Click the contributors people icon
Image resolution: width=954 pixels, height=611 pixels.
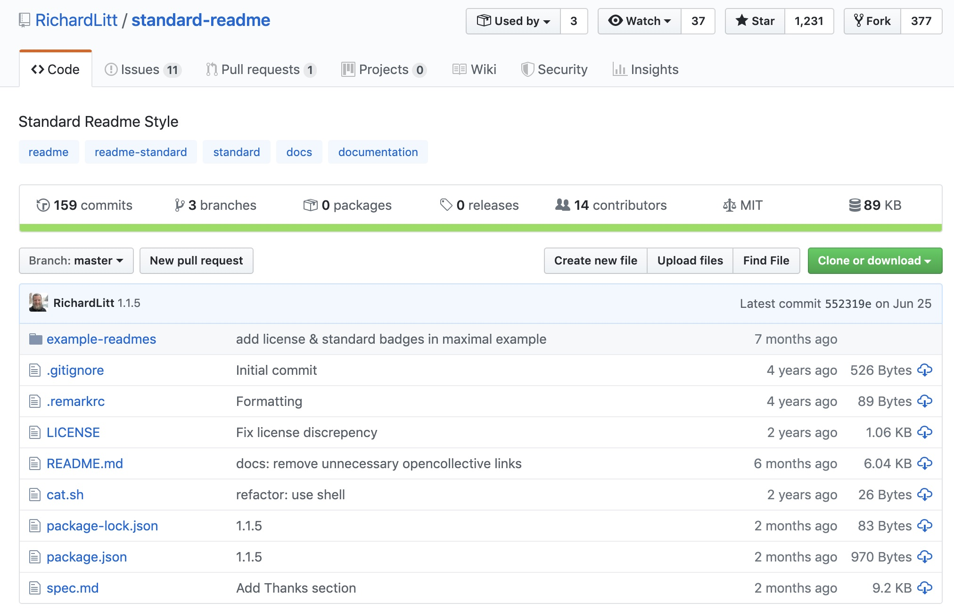pos(562,205)
